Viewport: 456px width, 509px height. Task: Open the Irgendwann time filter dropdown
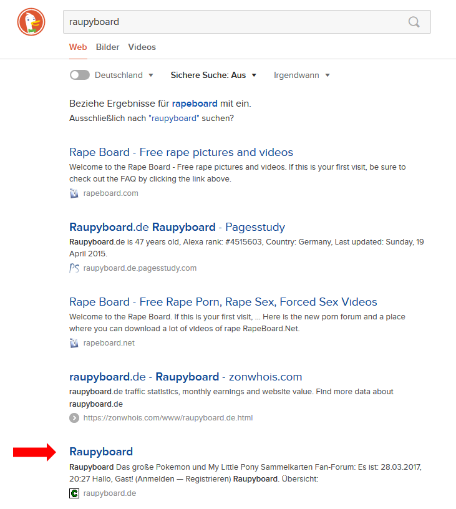click(302, 75)
